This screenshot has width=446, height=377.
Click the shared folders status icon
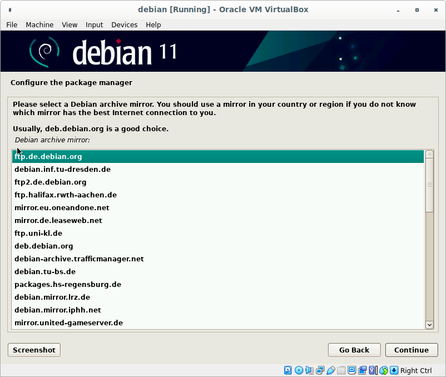(341, 370)
